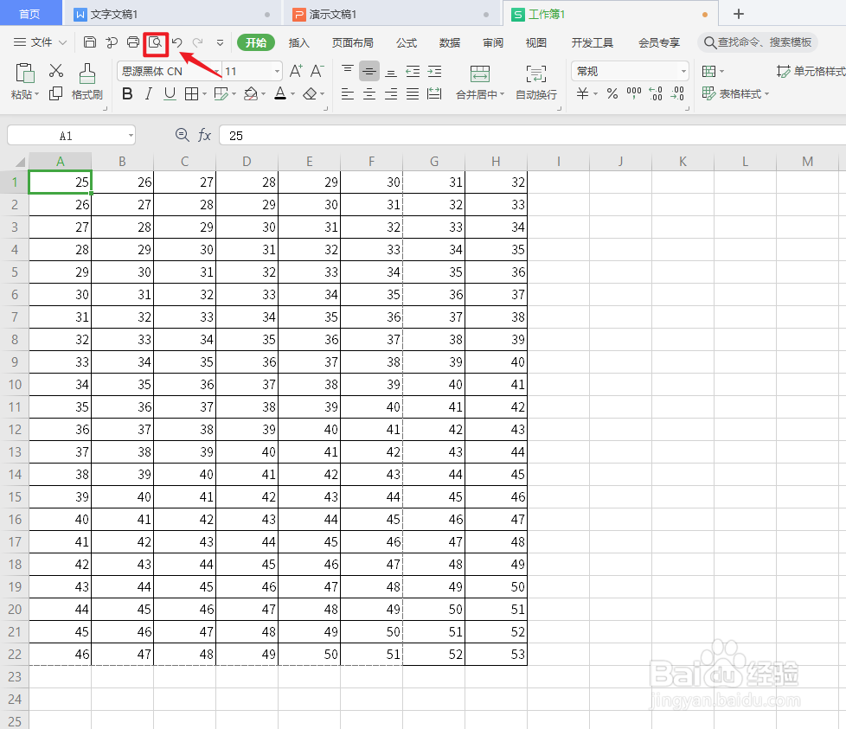Click the Paste clipboard icon

25,74
